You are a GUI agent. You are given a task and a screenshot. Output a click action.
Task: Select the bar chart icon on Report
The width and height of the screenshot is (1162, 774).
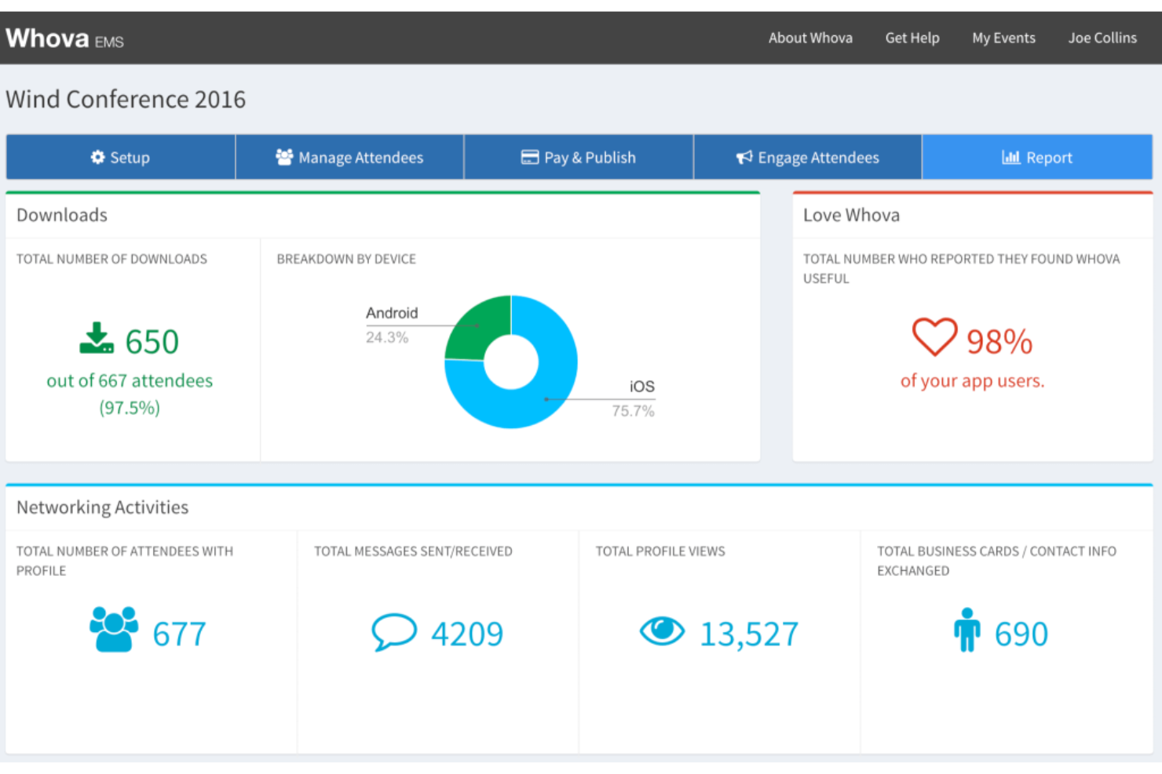point(1011,157)
